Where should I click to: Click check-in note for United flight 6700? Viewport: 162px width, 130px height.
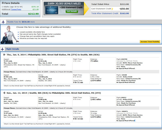37,85
